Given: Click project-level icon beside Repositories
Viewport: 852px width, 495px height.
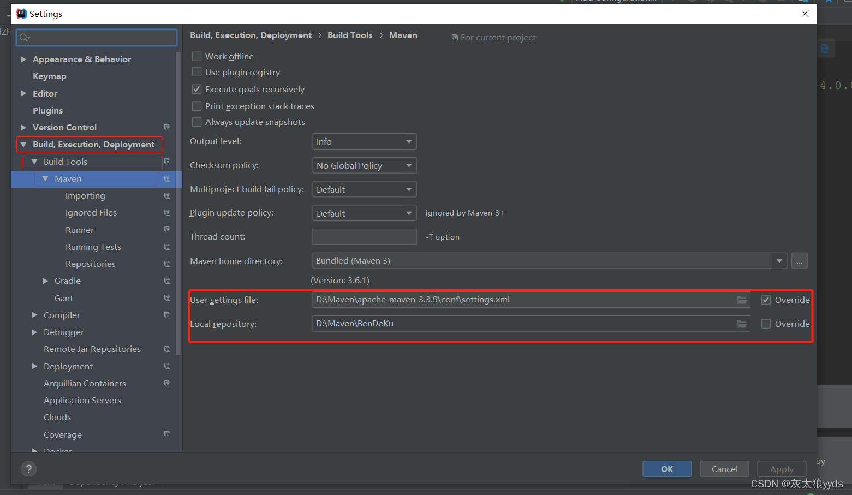Looking at the screenshot, I should coord(168,264).
